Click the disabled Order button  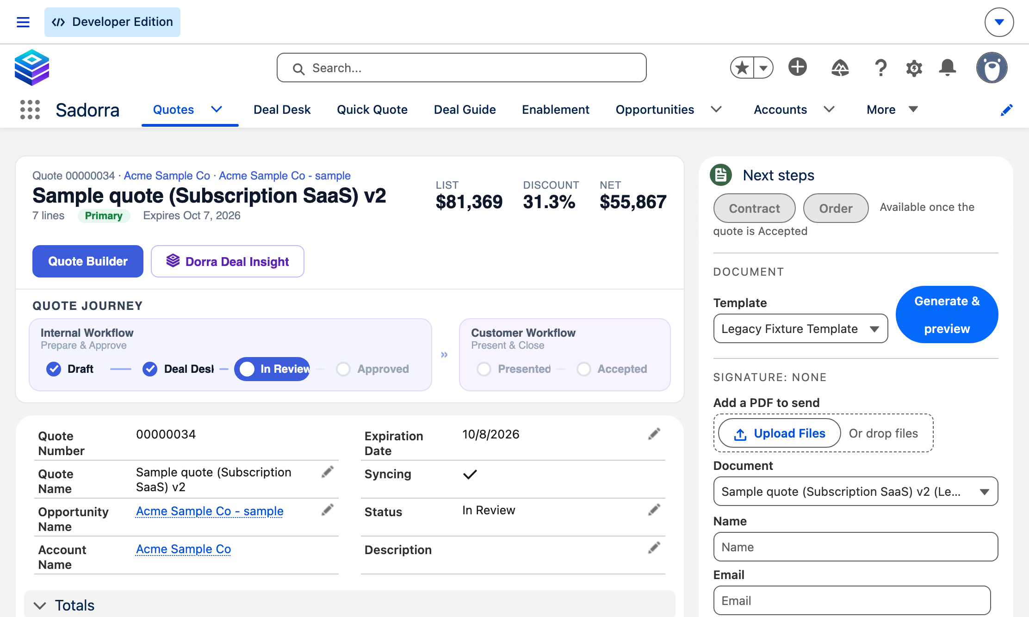pyautogui.click(x=836, y=208)
